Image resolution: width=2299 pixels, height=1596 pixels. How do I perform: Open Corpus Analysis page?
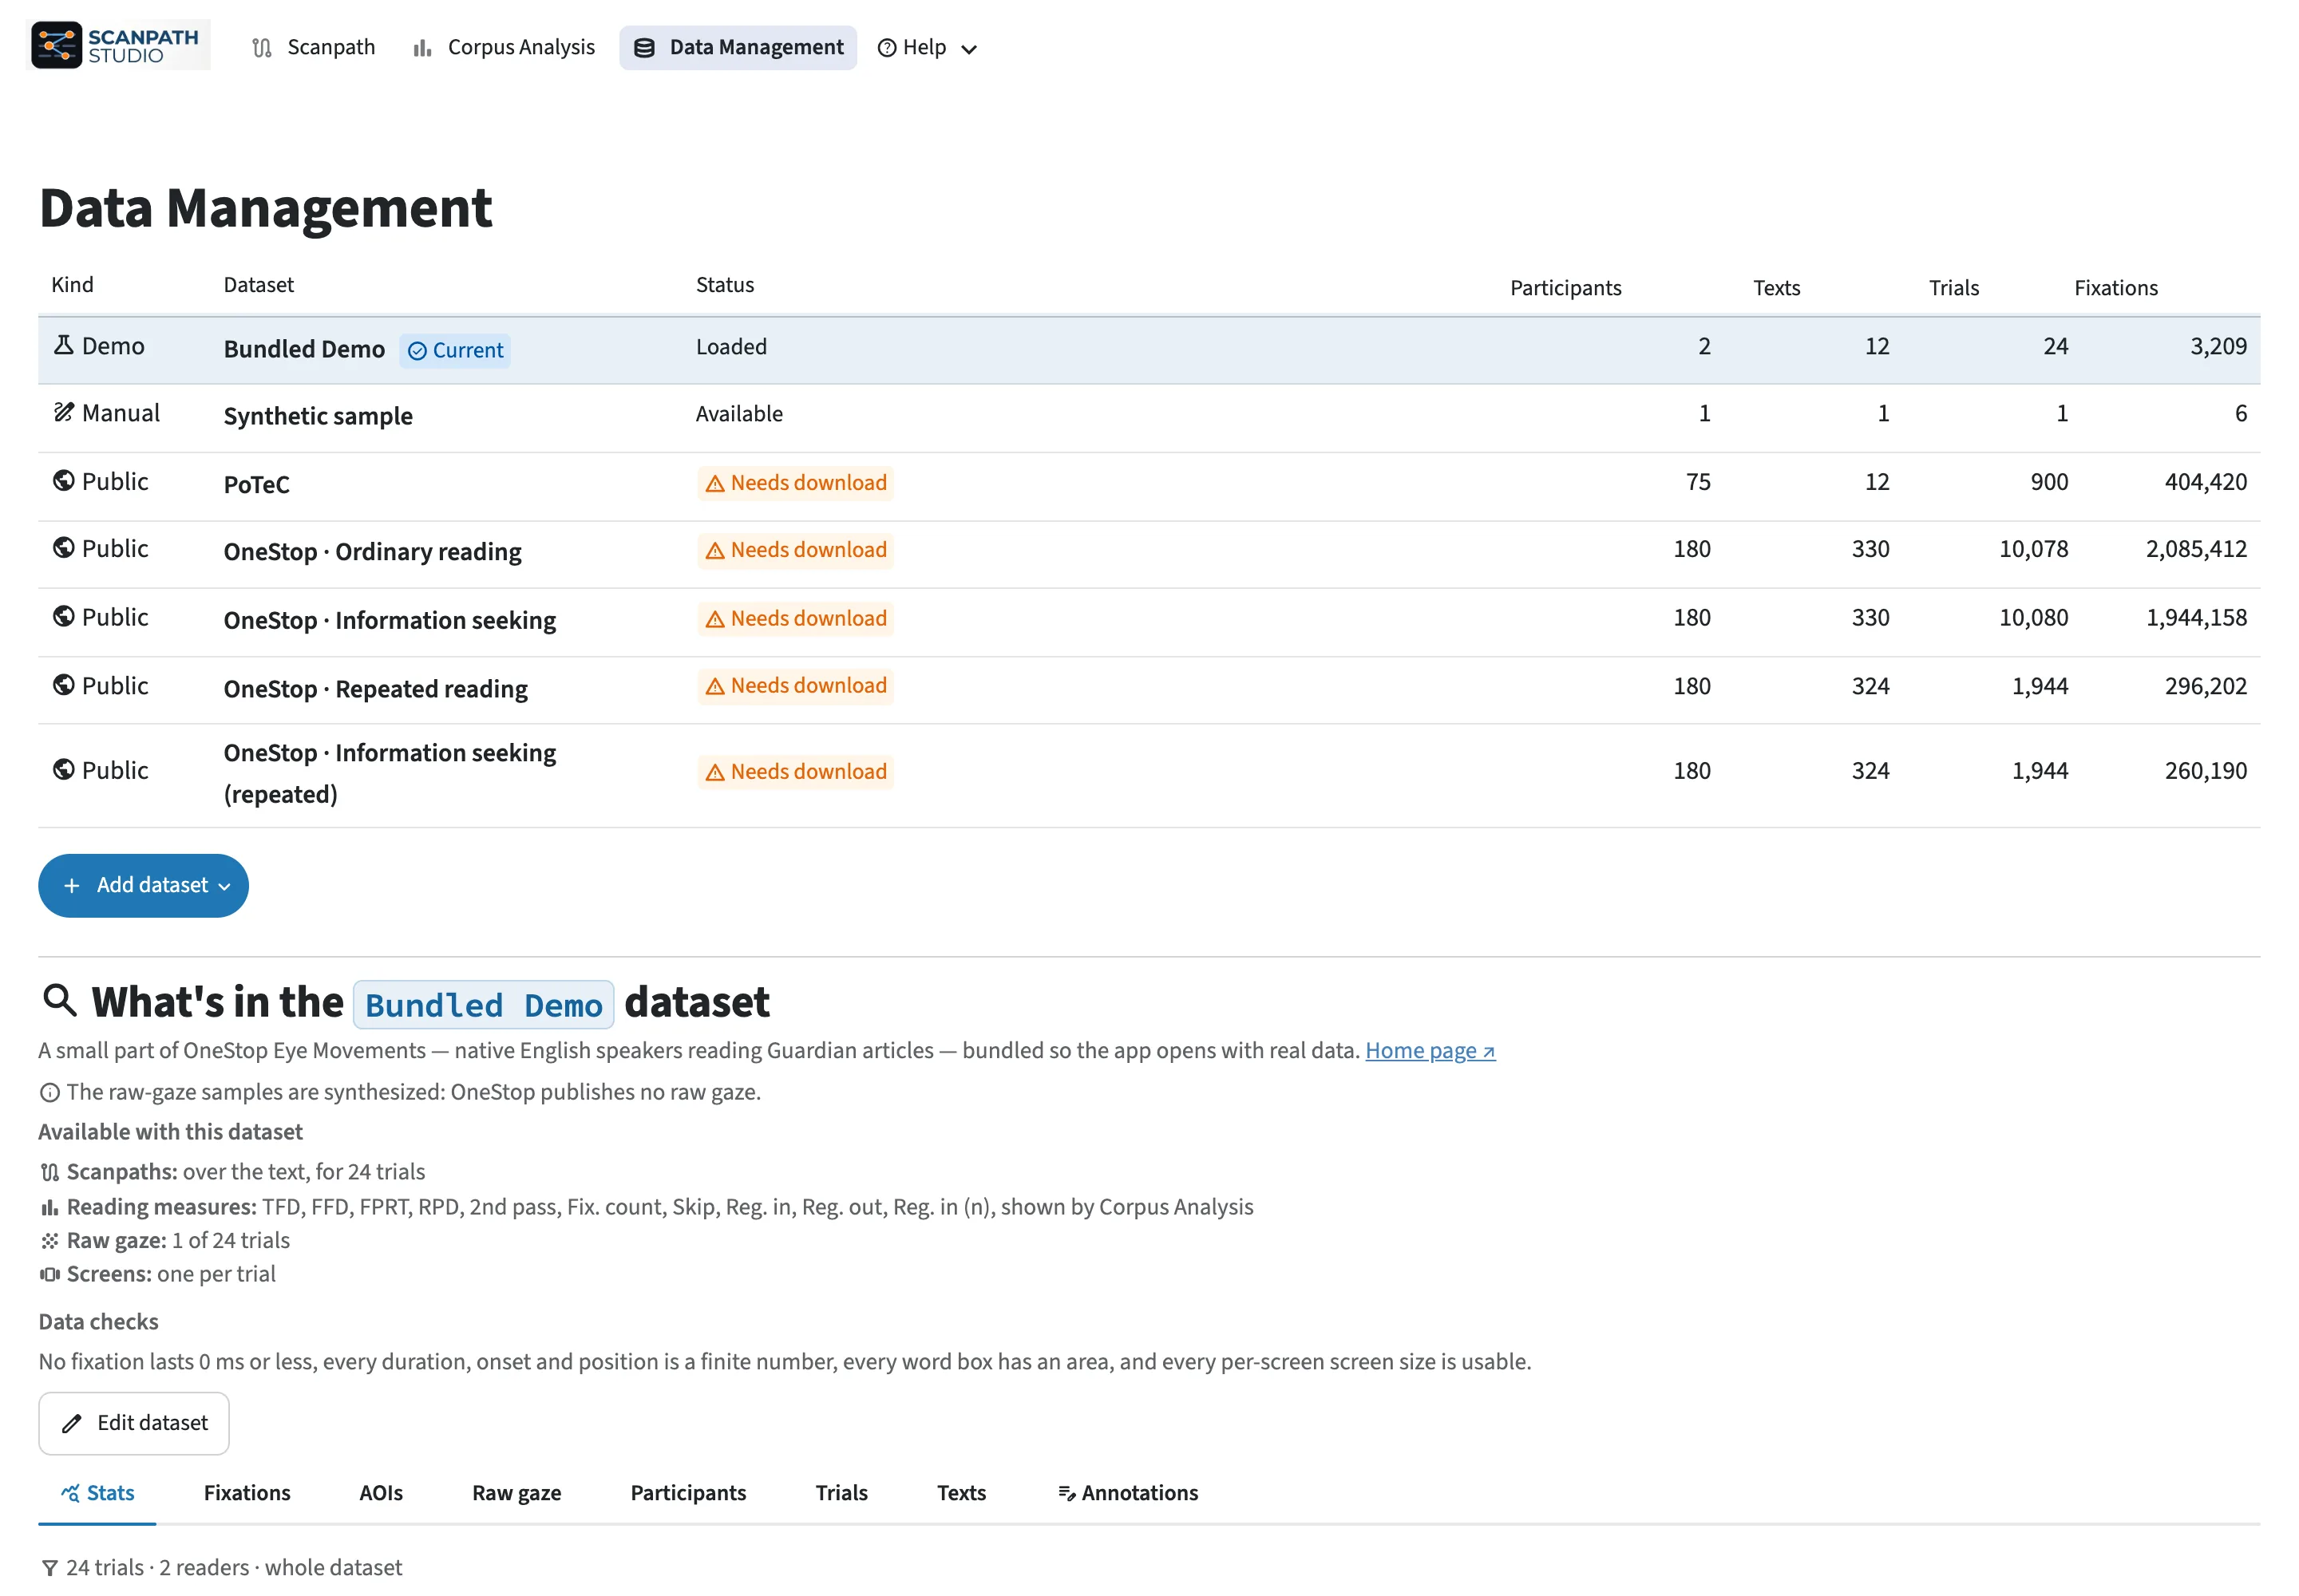click(x=503, y=48)
